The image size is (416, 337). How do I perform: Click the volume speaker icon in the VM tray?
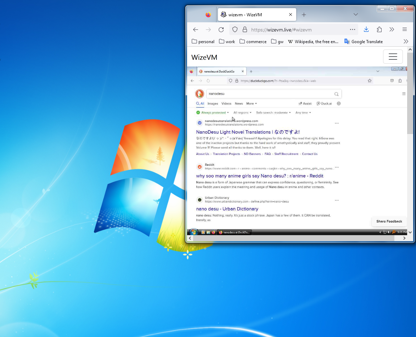click(x=389, y=232)
